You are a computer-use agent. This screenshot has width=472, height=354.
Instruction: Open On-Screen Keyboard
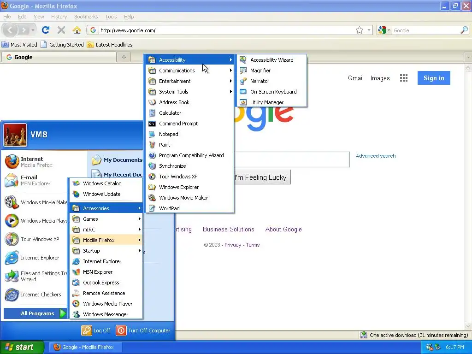271,92
